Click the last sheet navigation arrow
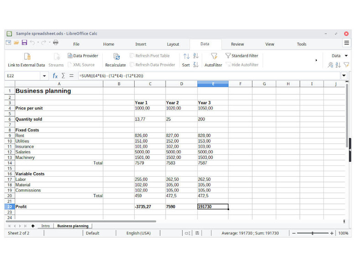356x267 pixels. [26, 226]
